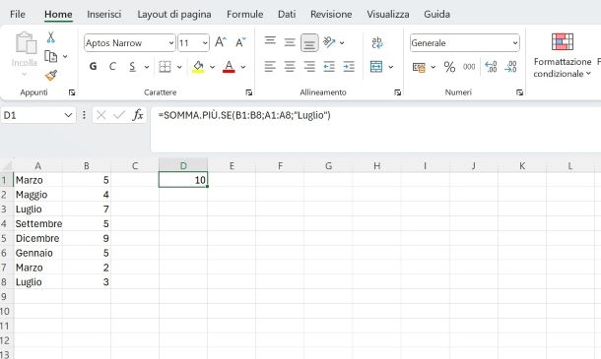Image resolution: width=601 pixels, height=359 pixels.
Task: Toggle italic C formatting
Action: (x=112, y=67)
